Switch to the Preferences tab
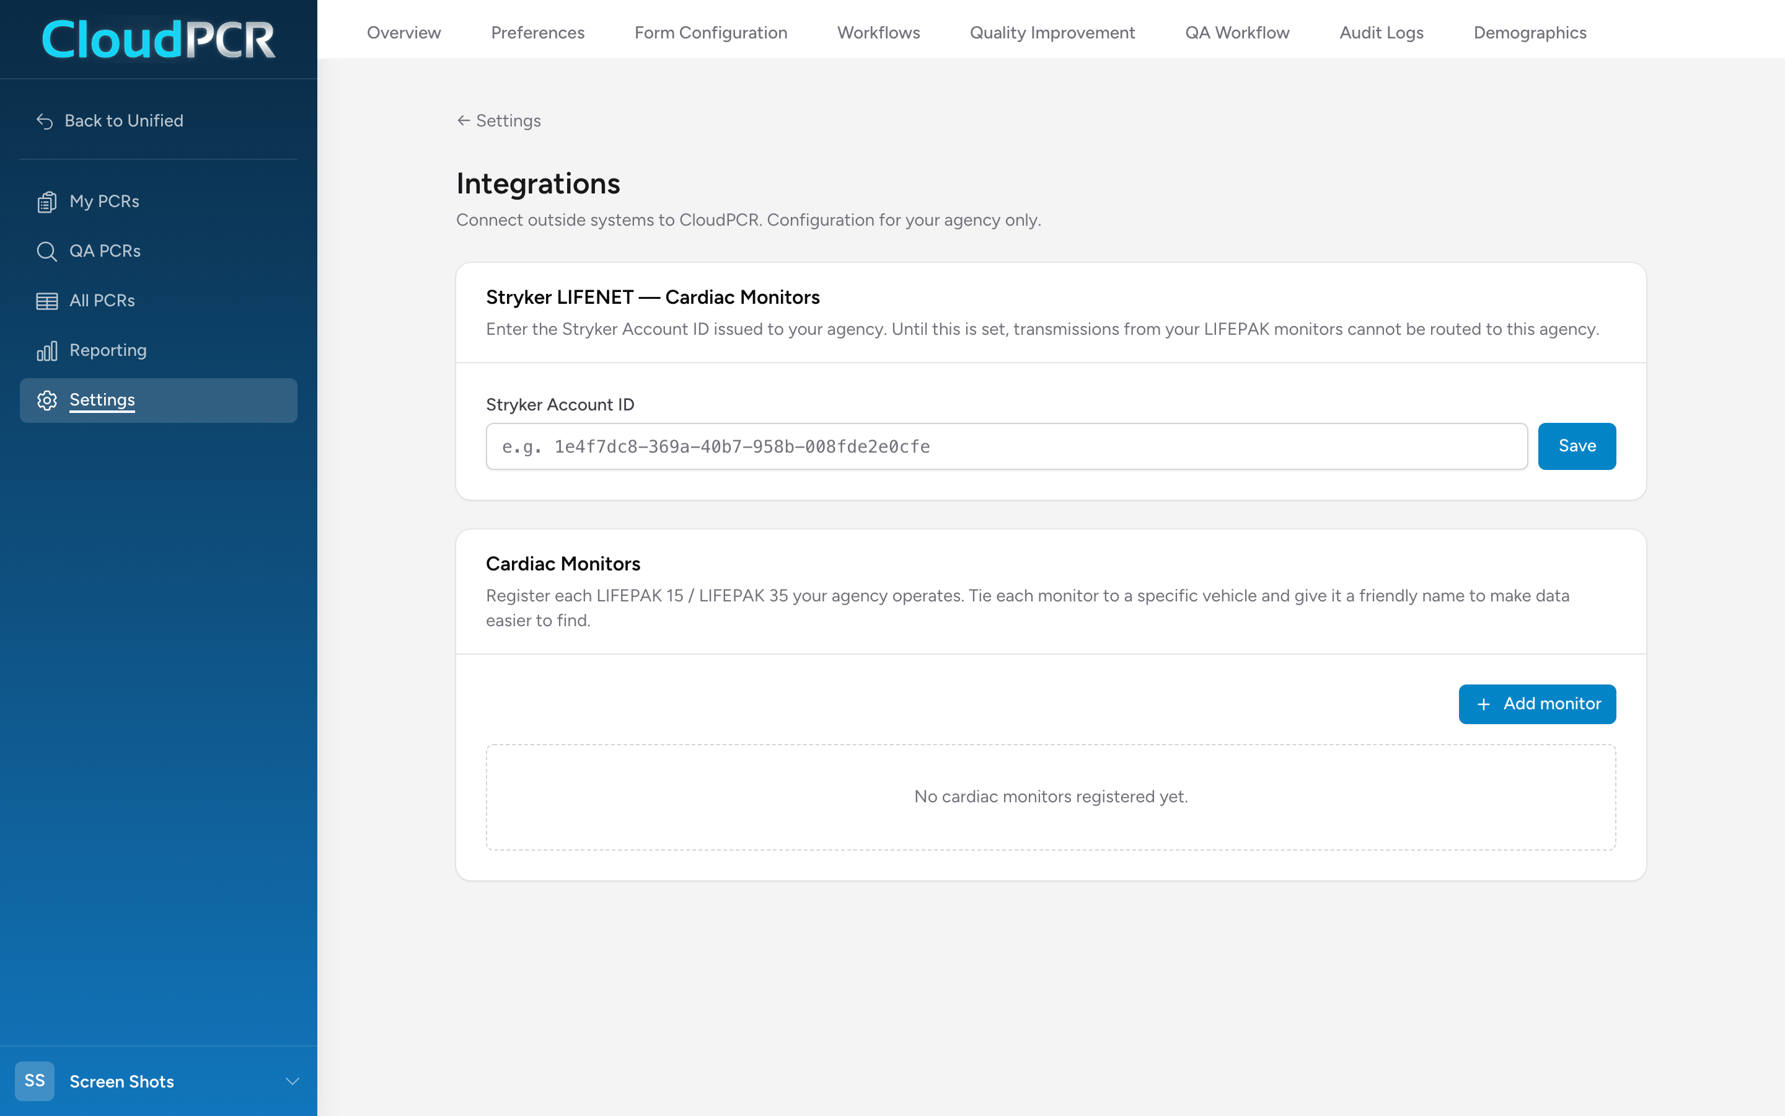The image size is (1785, 1116). [538, 32]
